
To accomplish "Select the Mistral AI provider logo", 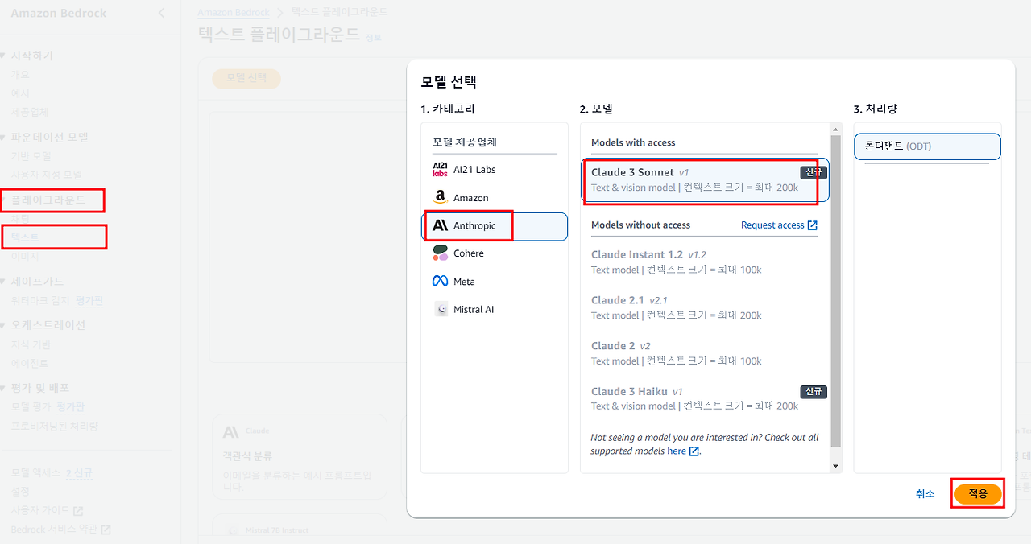I will click(x=441, y=309).
